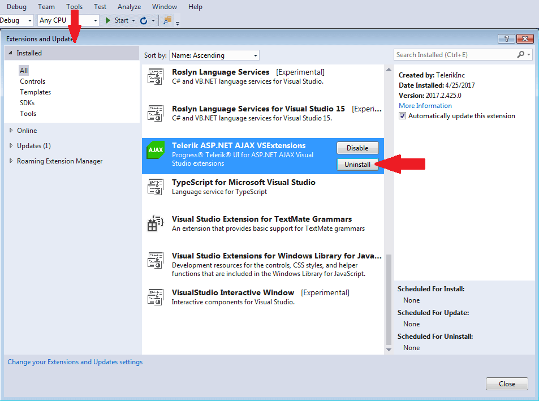Click the dialog help question-mark button
The image size is (539, 401).
tap(506, 39)
